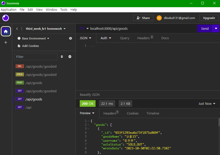
Task: Click the DB user avatar
Action: [159, 18]
